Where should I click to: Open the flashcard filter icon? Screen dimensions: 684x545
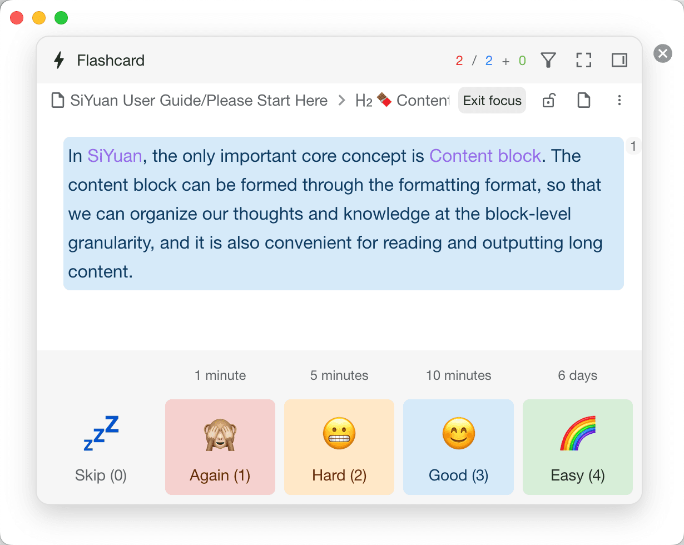(548, 60)
